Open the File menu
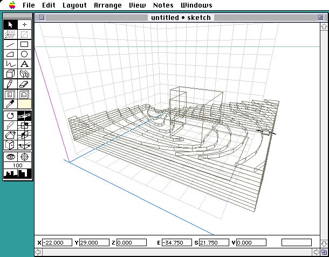329x257 pixels. (x=29, y=5)
